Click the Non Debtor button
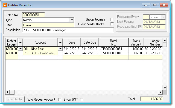Viewport: 175px width, 108px height. [15, 99]
